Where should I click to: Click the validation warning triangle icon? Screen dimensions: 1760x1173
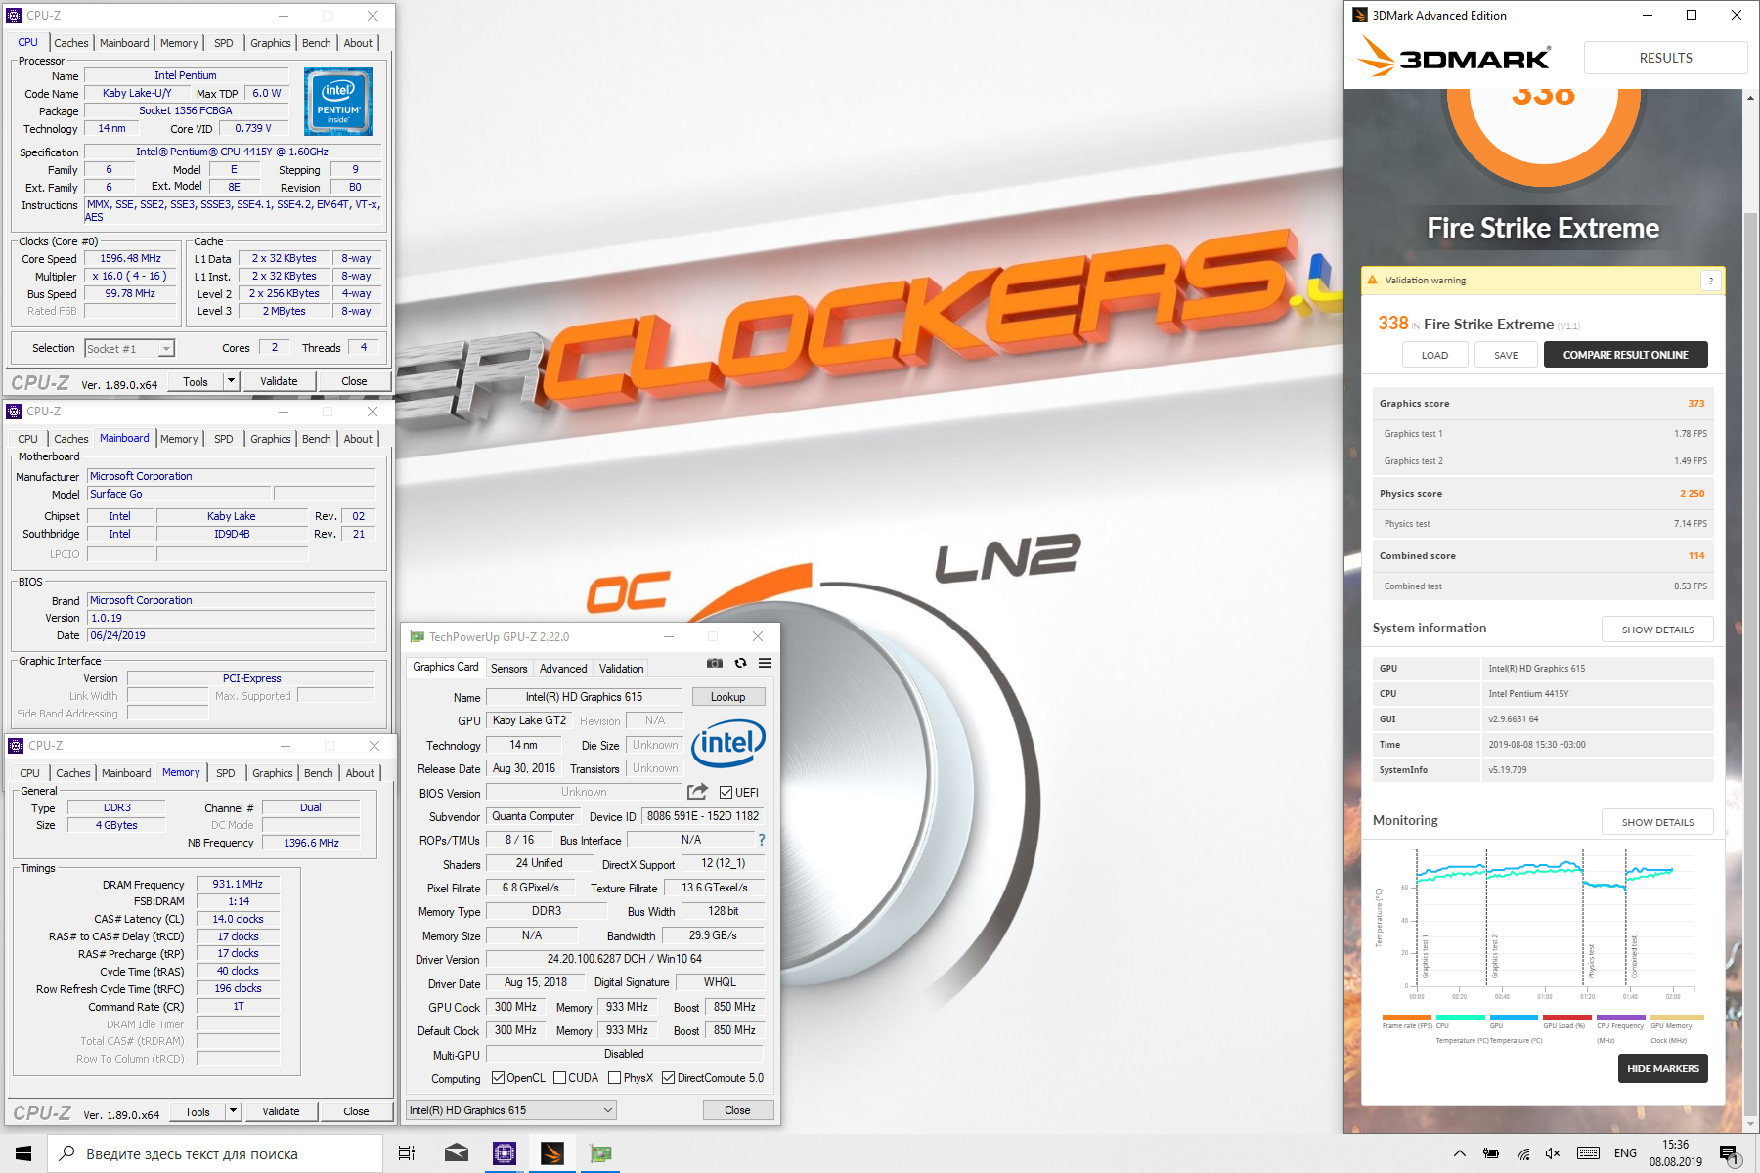coord(1372,280)
